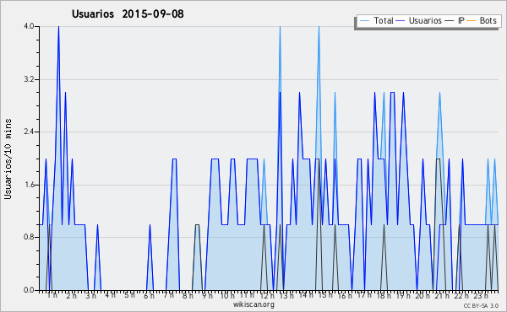Click the 0.0 y-axis value
The width and height of the screenshot is (507, 312).
coord(29,290)
